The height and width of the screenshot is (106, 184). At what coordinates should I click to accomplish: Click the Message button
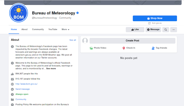coord(153,30)
